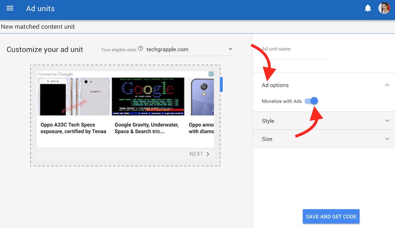Open the notifications bell
This screenshot has width=395, height=228.
[x=368, y=8]
